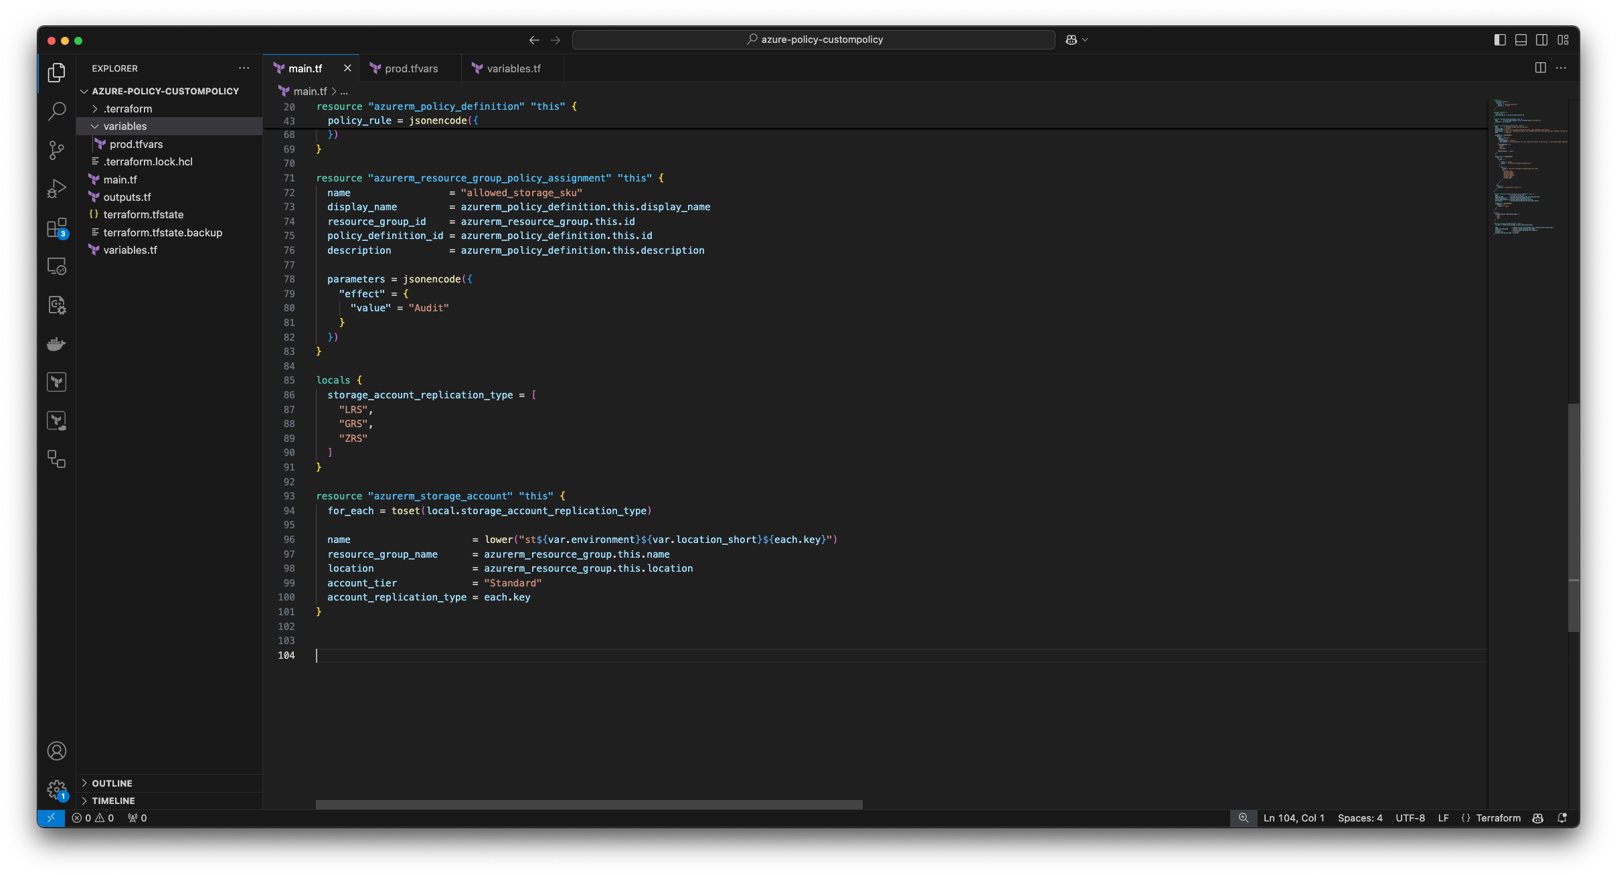Toggle the primary sidebar visibility
The height and width of the screenshot is (877, 1617).
[1499, 39]
